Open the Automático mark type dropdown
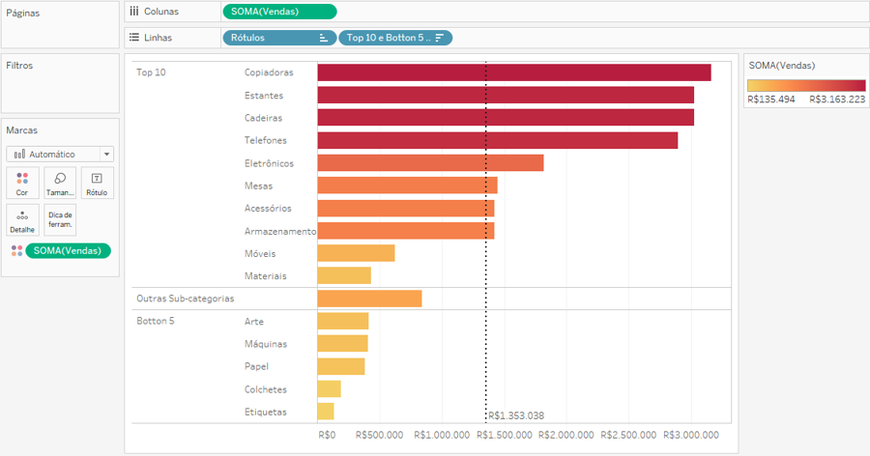Image resolution: width=870 pixels, height=456 pixels. (x=60, y=155)
